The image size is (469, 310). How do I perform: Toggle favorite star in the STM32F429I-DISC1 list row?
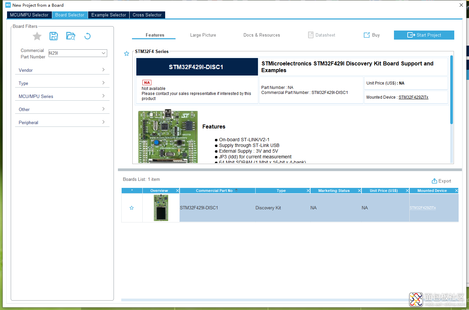pyautogui.click(x=132, y=208)
